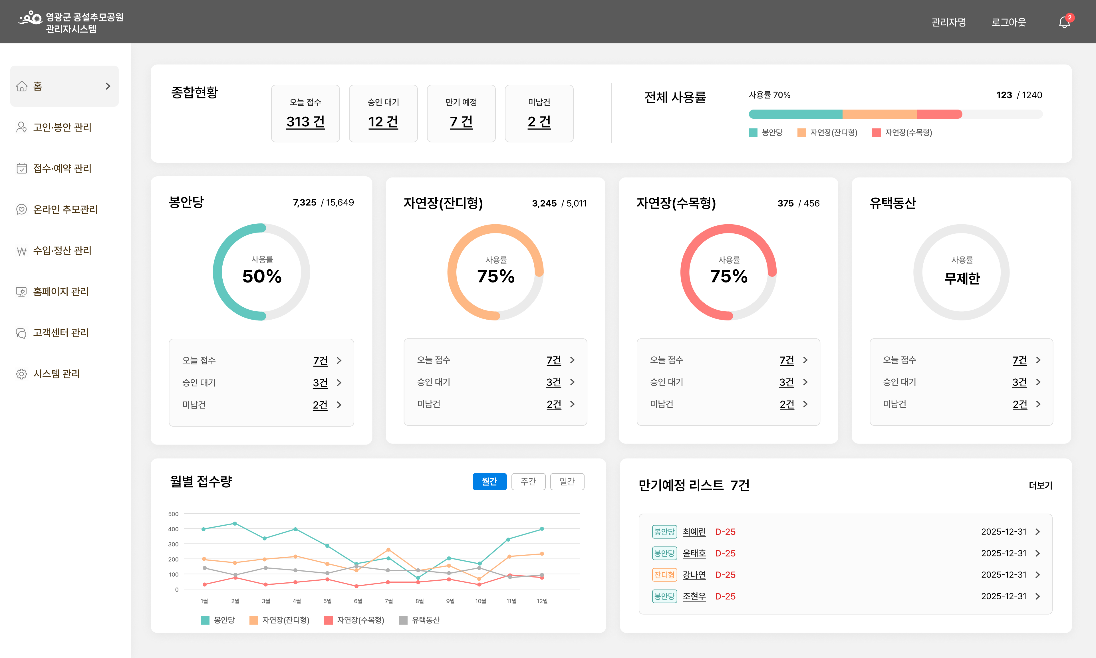The width and height of the screenshot is (1096, 658).
Task: Expand the 홈 menu chevron
Action: (108, 86)
